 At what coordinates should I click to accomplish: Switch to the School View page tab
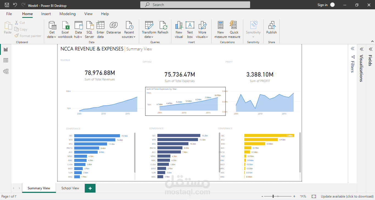tap(70, 188)
